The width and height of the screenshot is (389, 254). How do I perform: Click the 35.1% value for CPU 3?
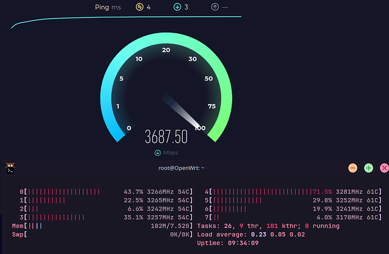click(134, 217)
